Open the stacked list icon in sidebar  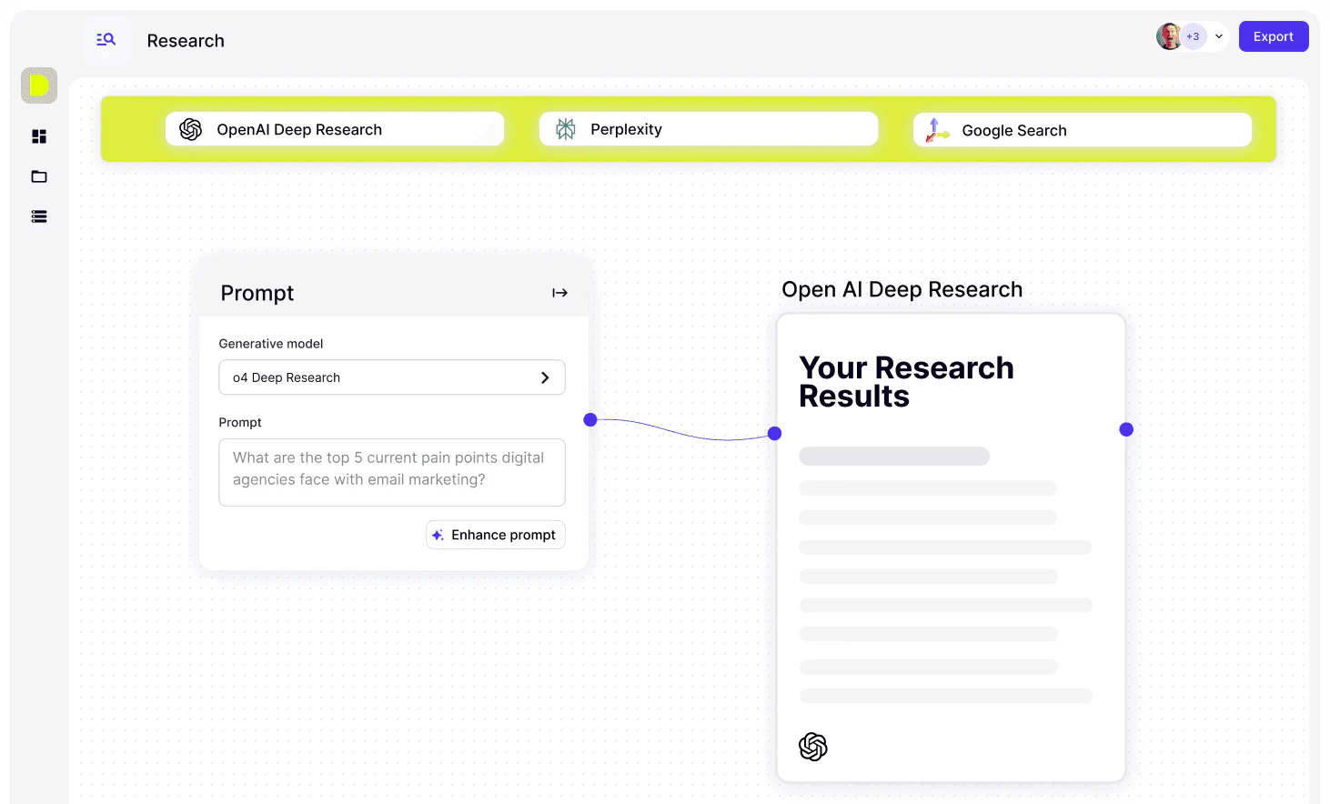[39, 216]
